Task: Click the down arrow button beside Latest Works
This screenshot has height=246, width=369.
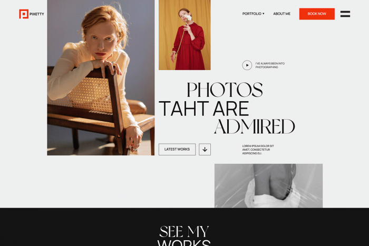Action: [x=205, y=150]
